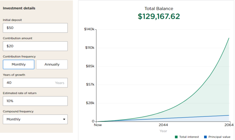Click the Principal value legend label

220,137
